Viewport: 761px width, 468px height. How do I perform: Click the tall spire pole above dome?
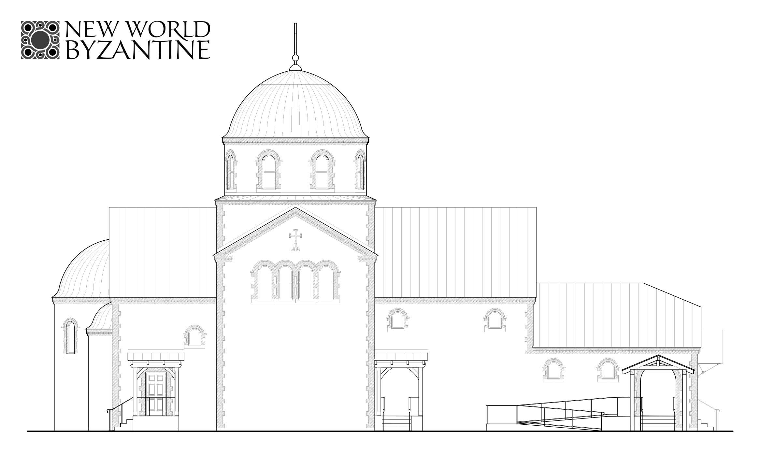pyautogui.click(x=295, y=38)
